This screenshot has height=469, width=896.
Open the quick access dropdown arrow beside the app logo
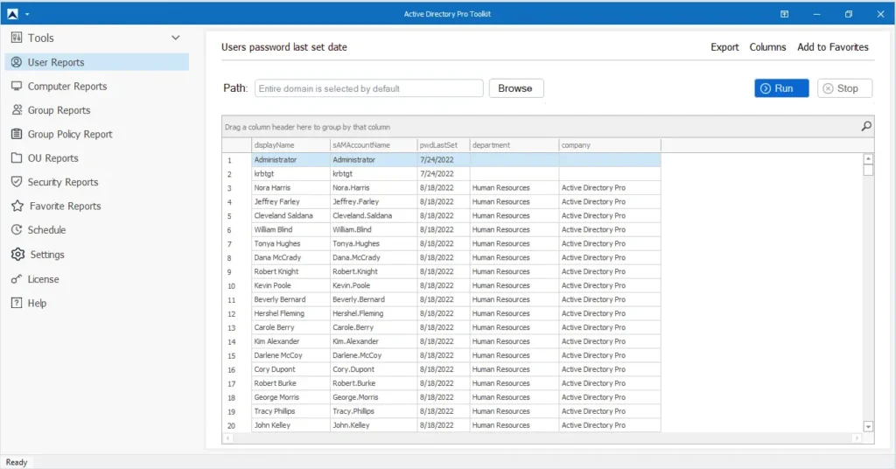27,14
